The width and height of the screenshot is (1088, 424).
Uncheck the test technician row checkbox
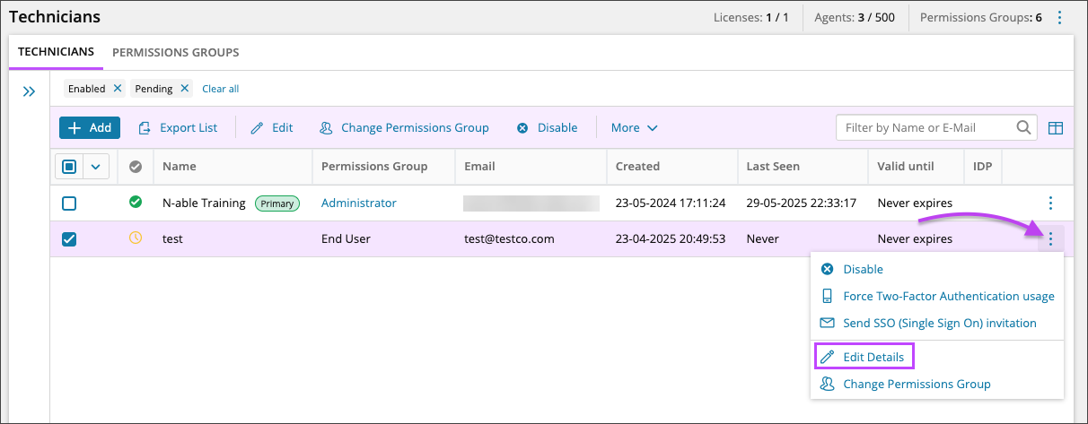[x=69, y=239]
